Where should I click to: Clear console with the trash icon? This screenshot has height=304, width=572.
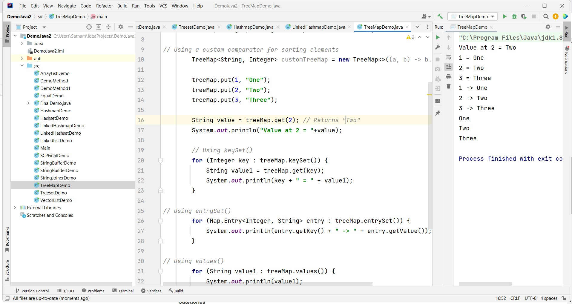click(x=449, y=86)
